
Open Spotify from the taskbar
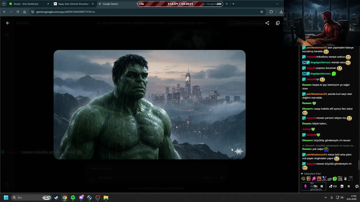tap(73, 198)
